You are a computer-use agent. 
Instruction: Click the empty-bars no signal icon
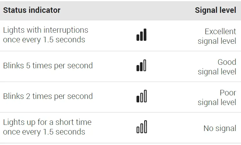(x=142, y=127)
